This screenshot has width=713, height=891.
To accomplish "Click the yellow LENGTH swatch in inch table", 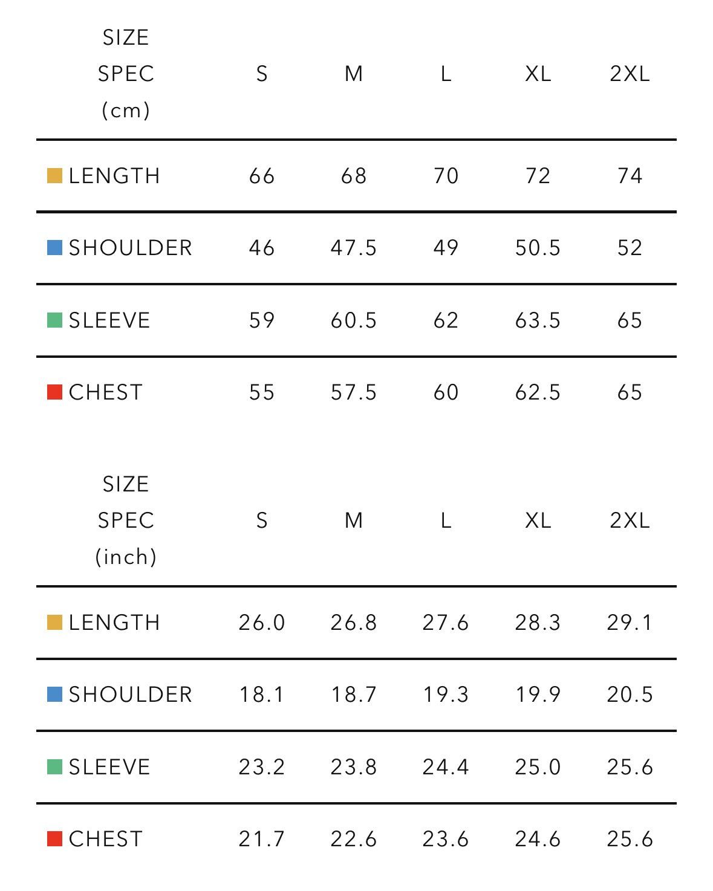I will [54, 623].
